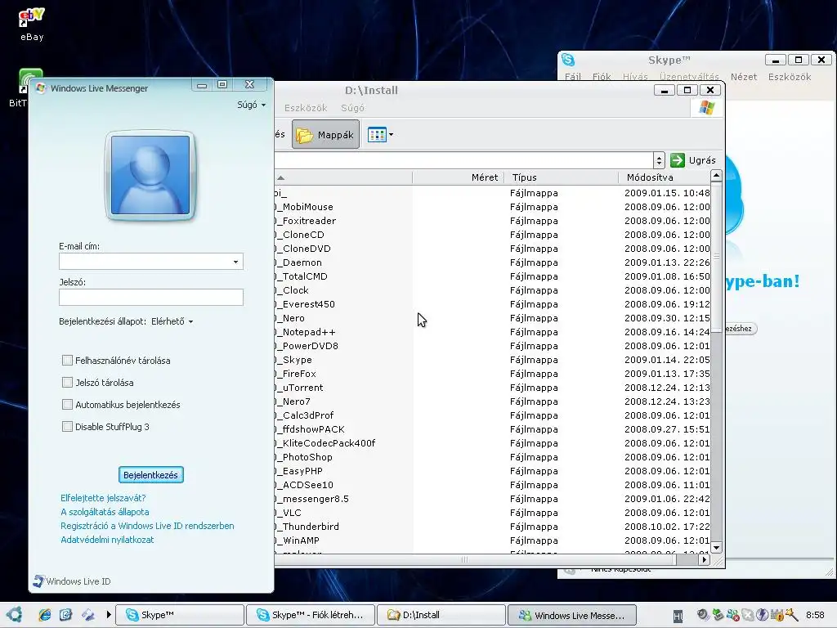Sort by Méret column header
Screen dimensions: 837x628
[458, 177]
